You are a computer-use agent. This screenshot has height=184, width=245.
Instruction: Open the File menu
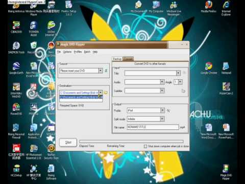[59, 52]
